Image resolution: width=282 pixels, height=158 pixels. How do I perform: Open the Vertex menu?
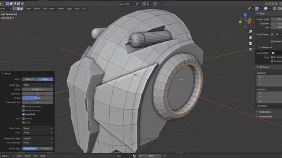[x=61, y=9]
